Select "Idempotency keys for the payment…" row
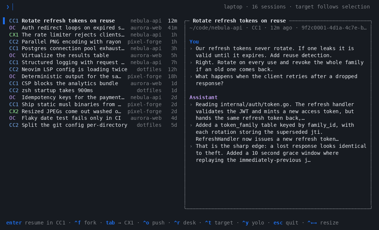Screen dimensions: 379x230 tap(93, 97)
